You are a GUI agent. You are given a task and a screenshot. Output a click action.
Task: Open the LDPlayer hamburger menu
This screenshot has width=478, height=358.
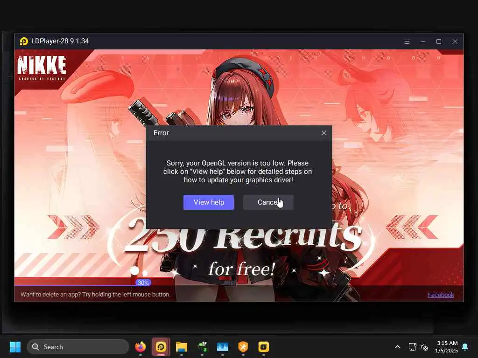click(407, 41)
